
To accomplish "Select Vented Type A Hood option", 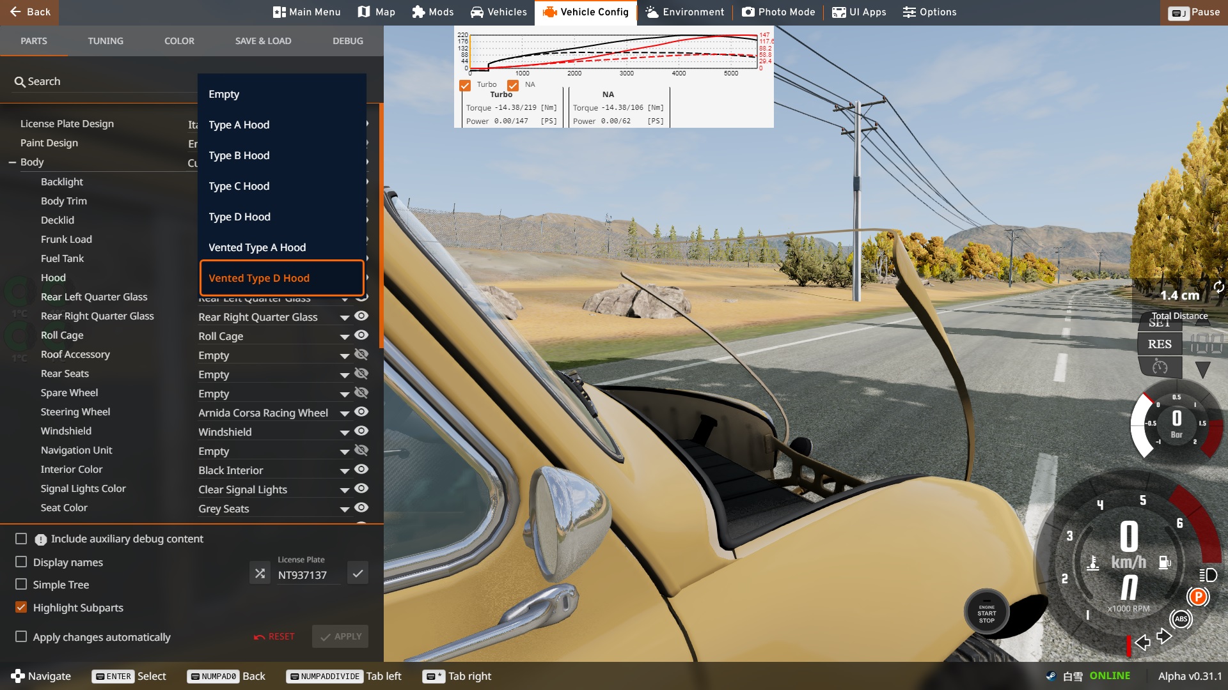I will (x=257, y=247).
